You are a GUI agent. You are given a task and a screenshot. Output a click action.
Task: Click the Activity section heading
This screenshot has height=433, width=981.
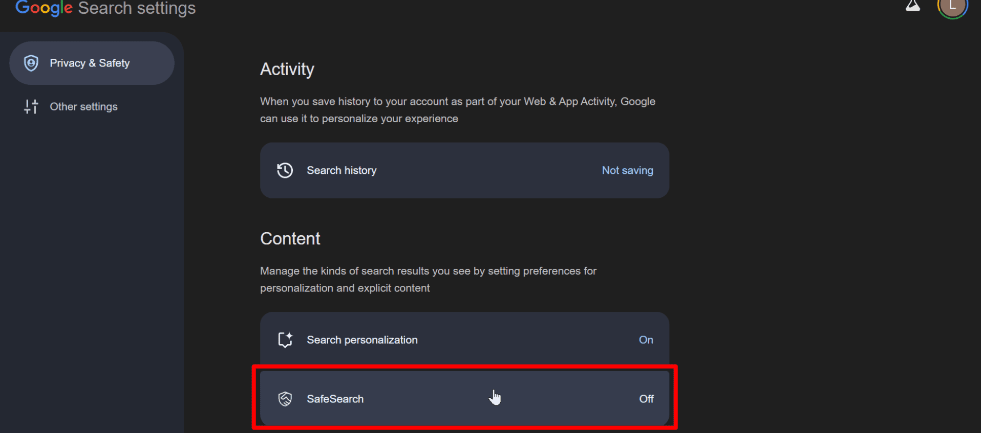coord(287,69)
